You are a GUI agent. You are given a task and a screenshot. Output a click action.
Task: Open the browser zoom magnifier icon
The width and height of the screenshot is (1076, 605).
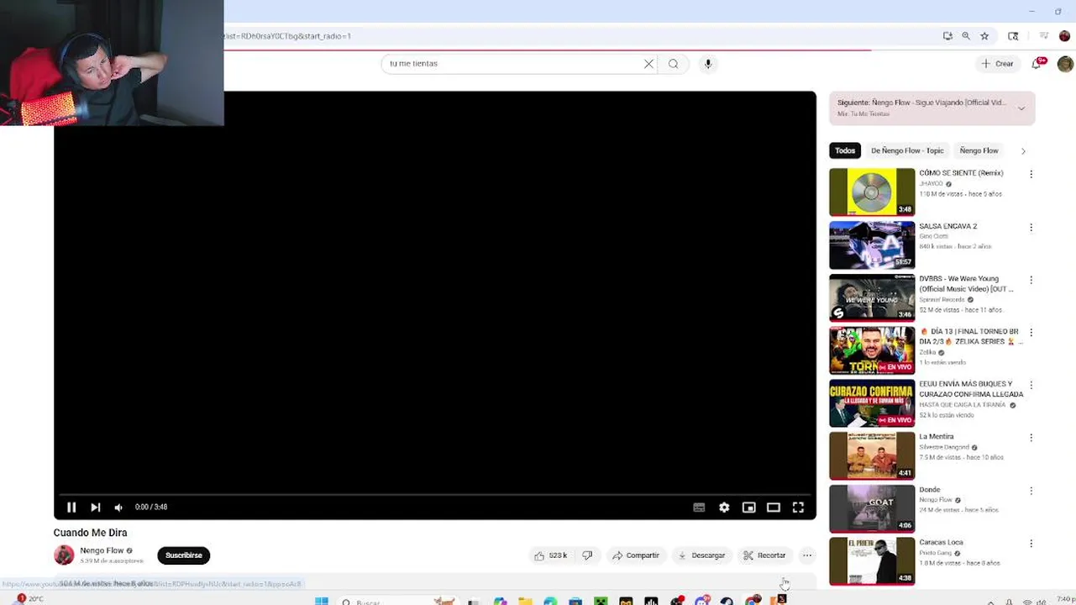click(x=966, y=36)
